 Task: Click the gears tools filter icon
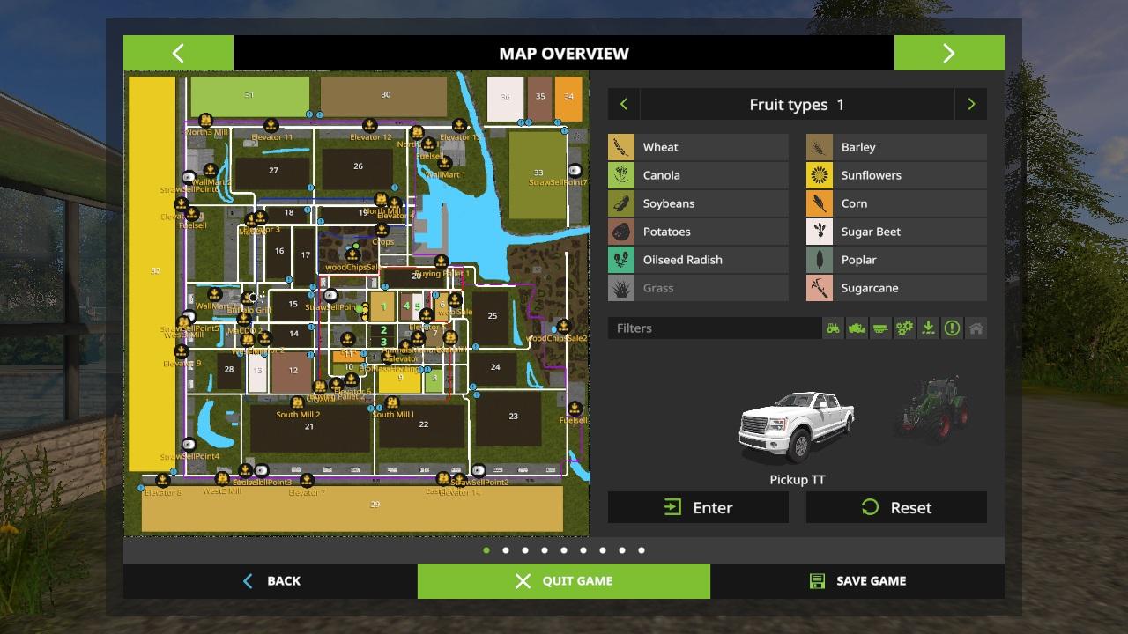pyautogui.click(x=904, y=328)
